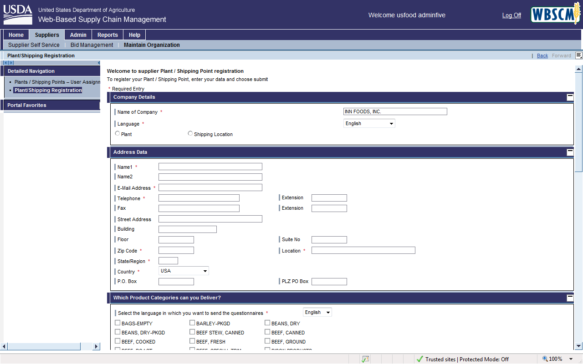Open the page options menu icon
The width and height of the screenshot is (583, 364).
[x=578, y=56]
